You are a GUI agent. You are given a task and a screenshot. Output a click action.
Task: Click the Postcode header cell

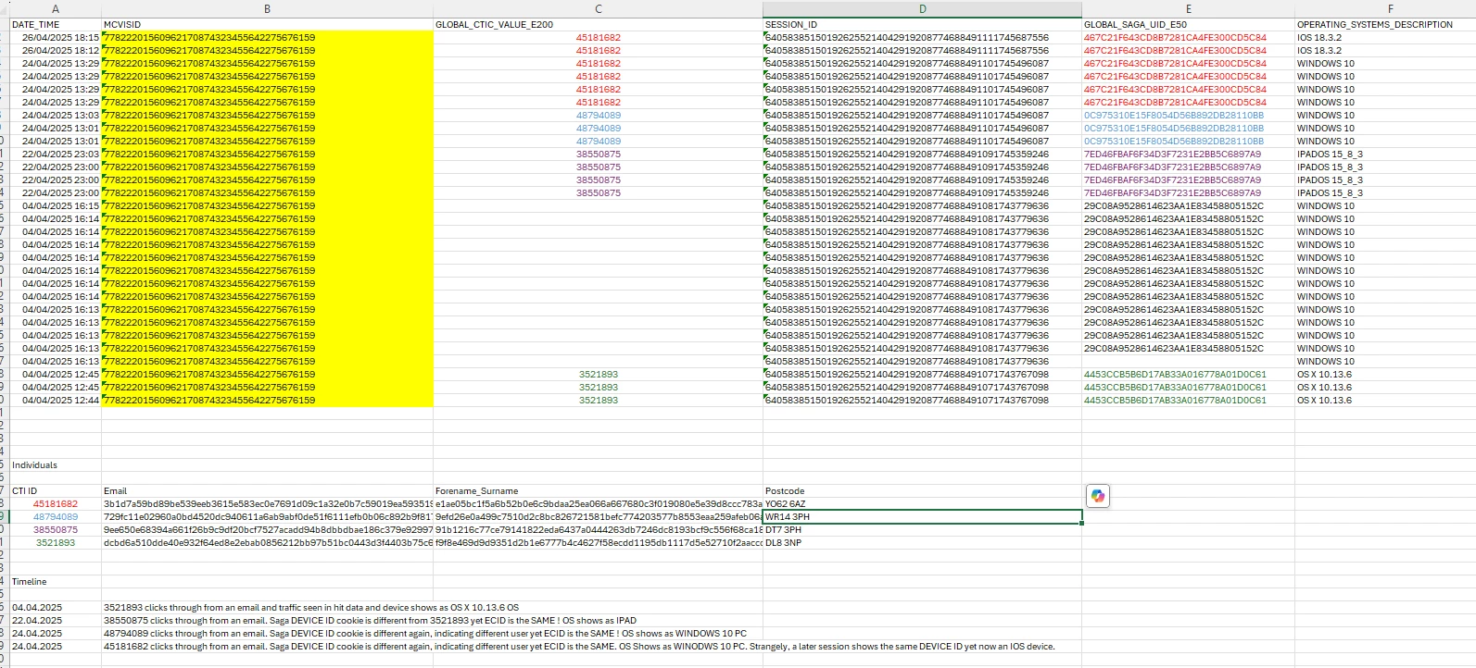click(922, 491)
